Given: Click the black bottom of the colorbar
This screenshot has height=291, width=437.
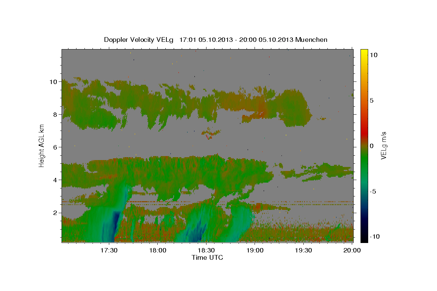Looking at the screenshot, I should coord(364,239).
